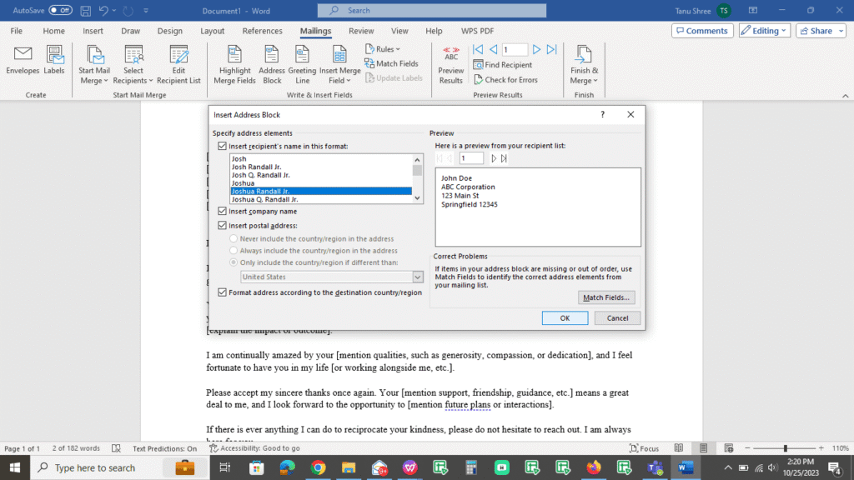Select Only include country/region if different
Image resolution: width=854 pixels, height=480 pixels.
pos(234,262)
